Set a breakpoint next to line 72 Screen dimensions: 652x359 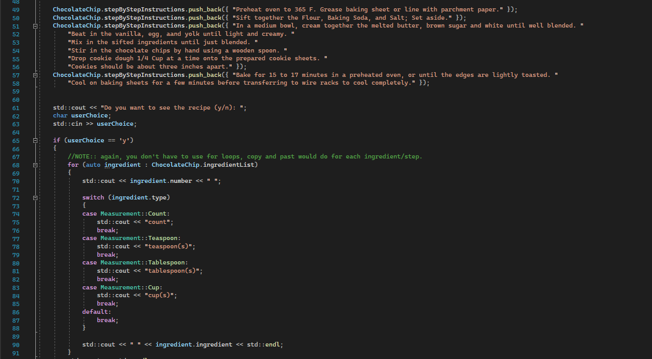[x=5, y=197]
